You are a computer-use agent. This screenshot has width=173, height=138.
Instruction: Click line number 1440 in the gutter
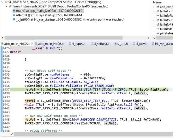(6, 101)
